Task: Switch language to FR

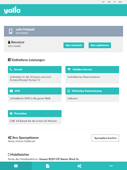Action: 109,2
